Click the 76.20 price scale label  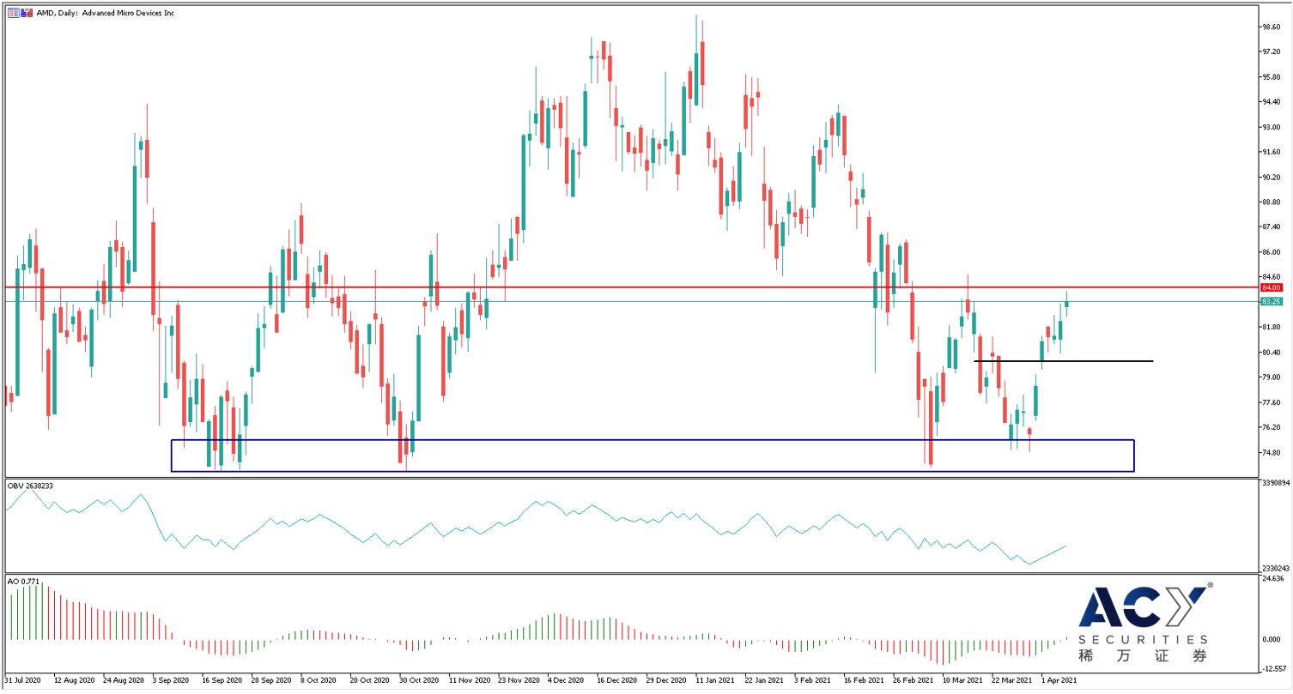click(x=1271, y=427)
